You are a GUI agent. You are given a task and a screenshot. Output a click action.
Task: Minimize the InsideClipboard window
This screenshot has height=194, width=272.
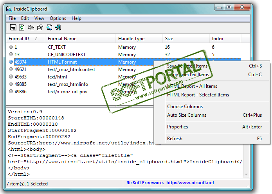pos(219,7)
